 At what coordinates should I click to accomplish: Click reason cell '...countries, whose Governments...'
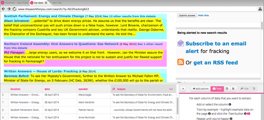coord(143,110)
